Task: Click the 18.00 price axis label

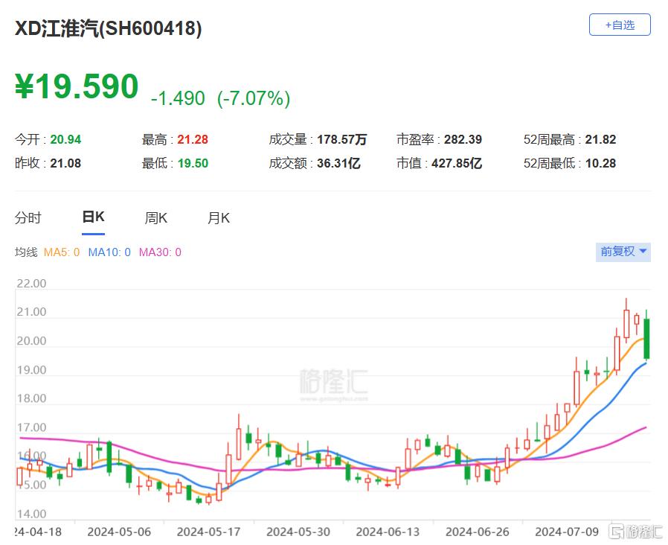Action: tap(31, 399)
